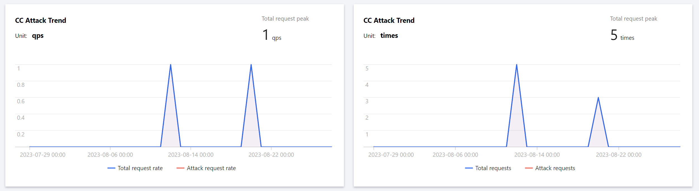Screen dimensions: 699x191
Task: Click blue line icon beside Total request rate
Action: [111, 168]
